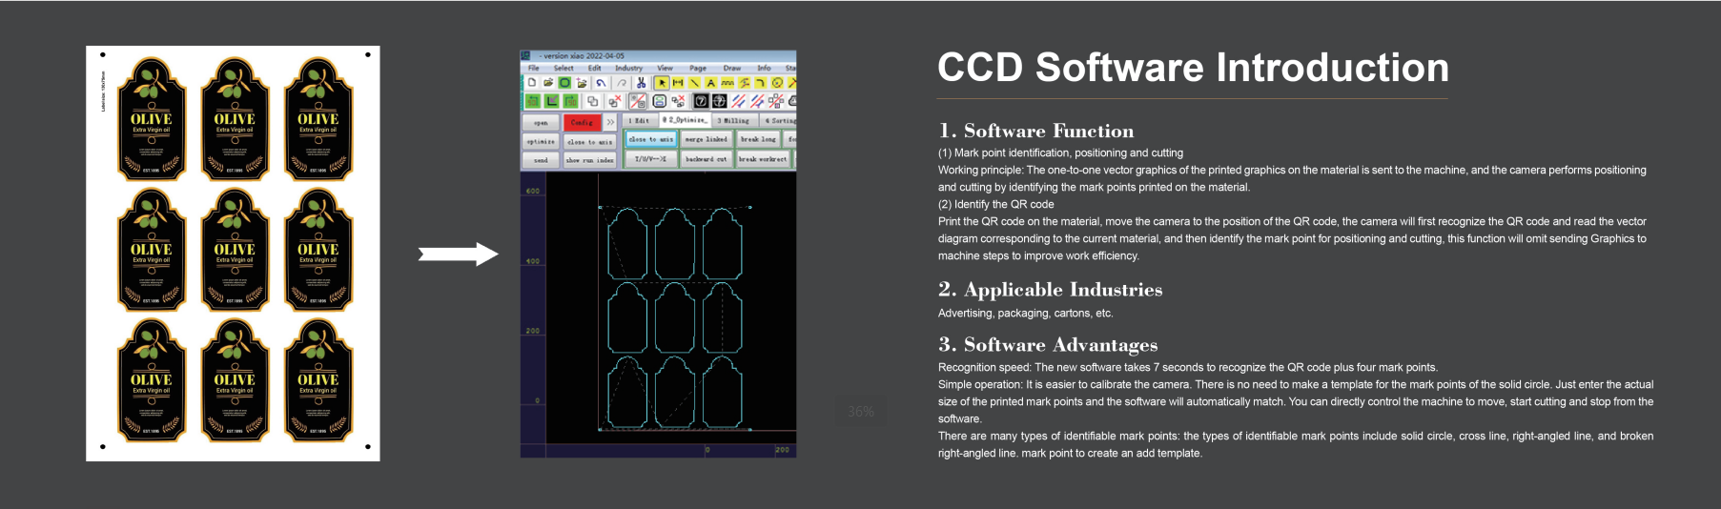Click the center label outline on canvas
Image resolution: width=1721 pixels, height=509 pixels.
tap(674, 318)
